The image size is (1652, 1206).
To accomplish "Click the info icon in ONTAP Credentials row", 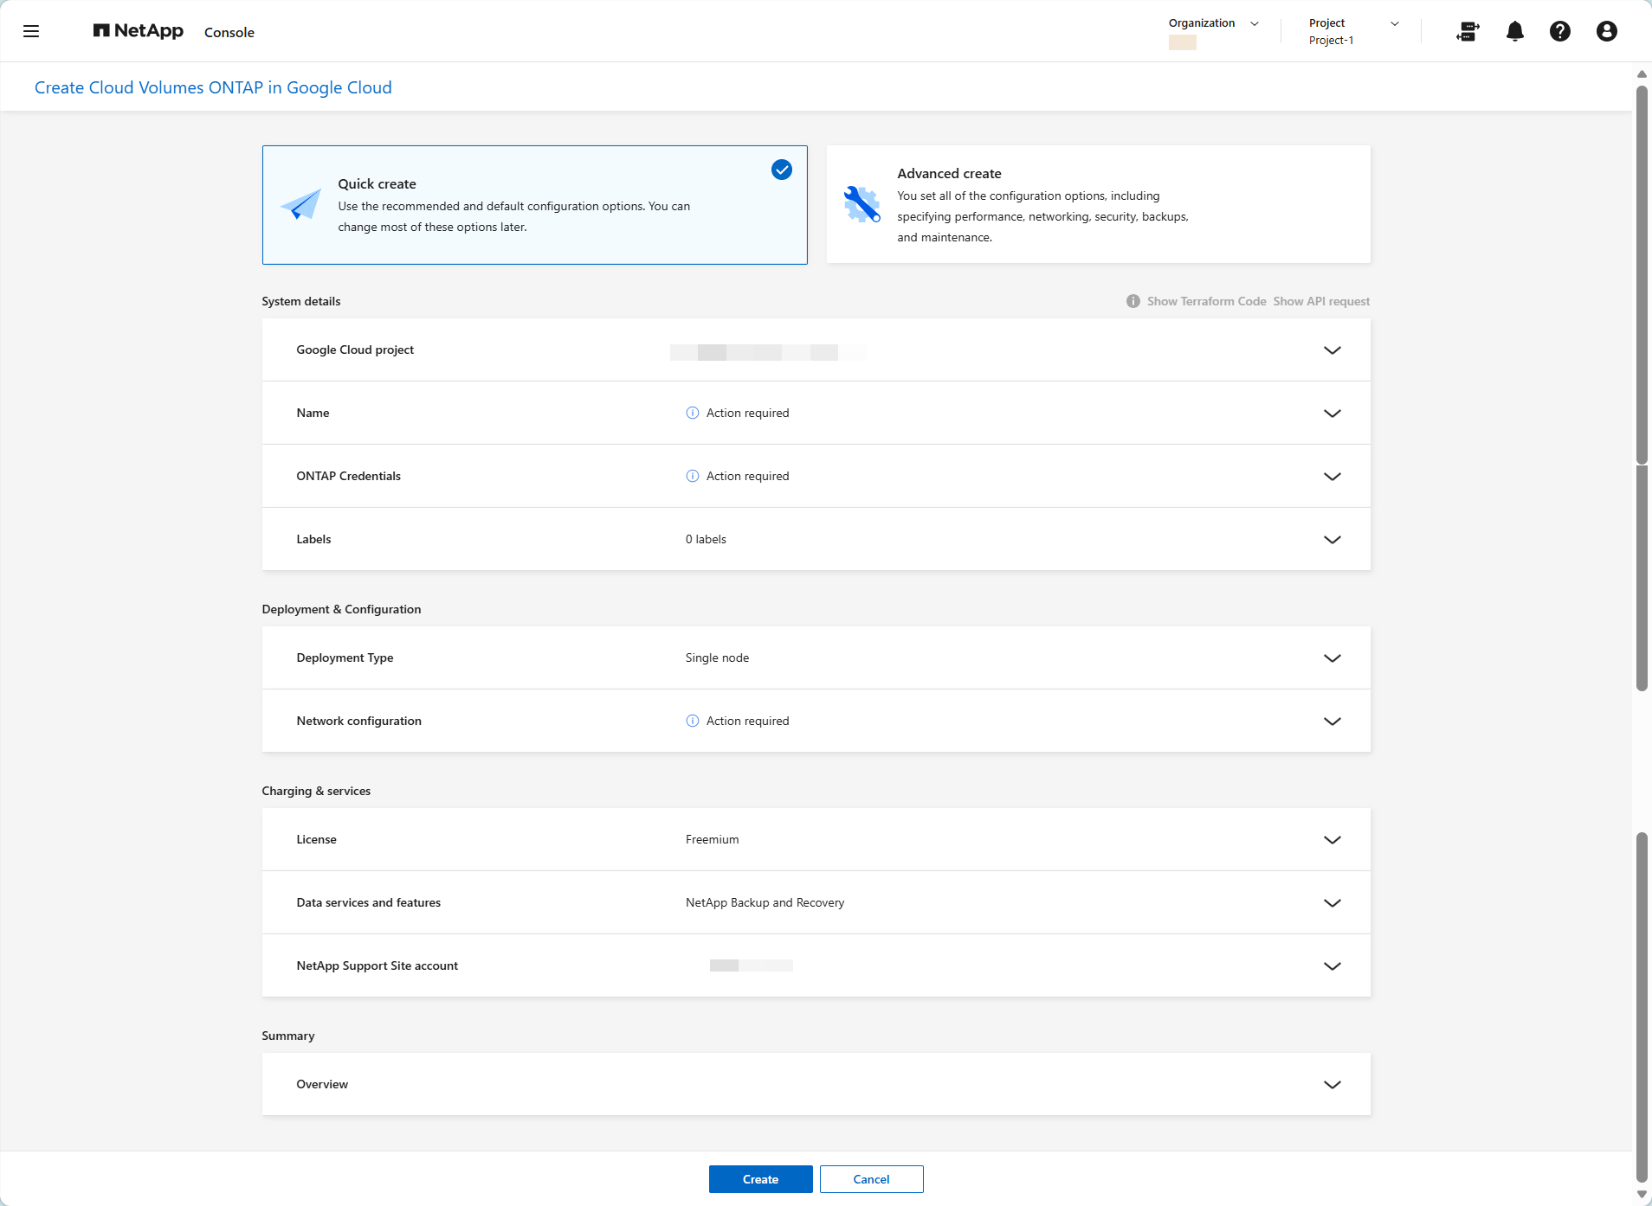I will click(693, 476).
